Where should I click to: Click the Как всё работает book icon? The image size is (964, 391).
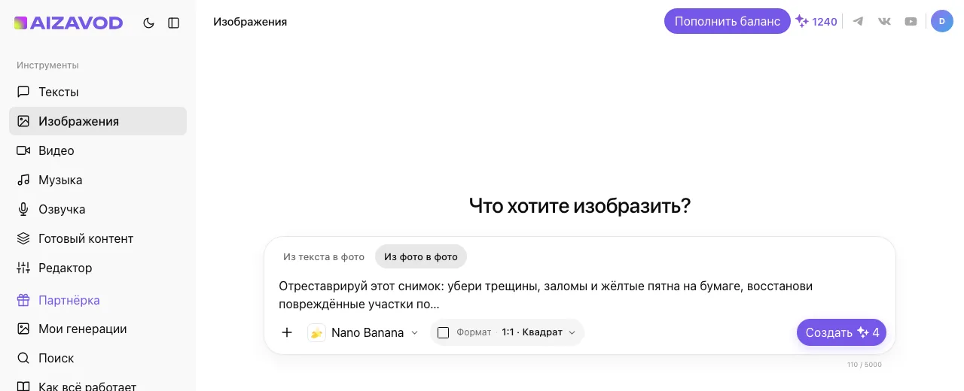point(23,386)
